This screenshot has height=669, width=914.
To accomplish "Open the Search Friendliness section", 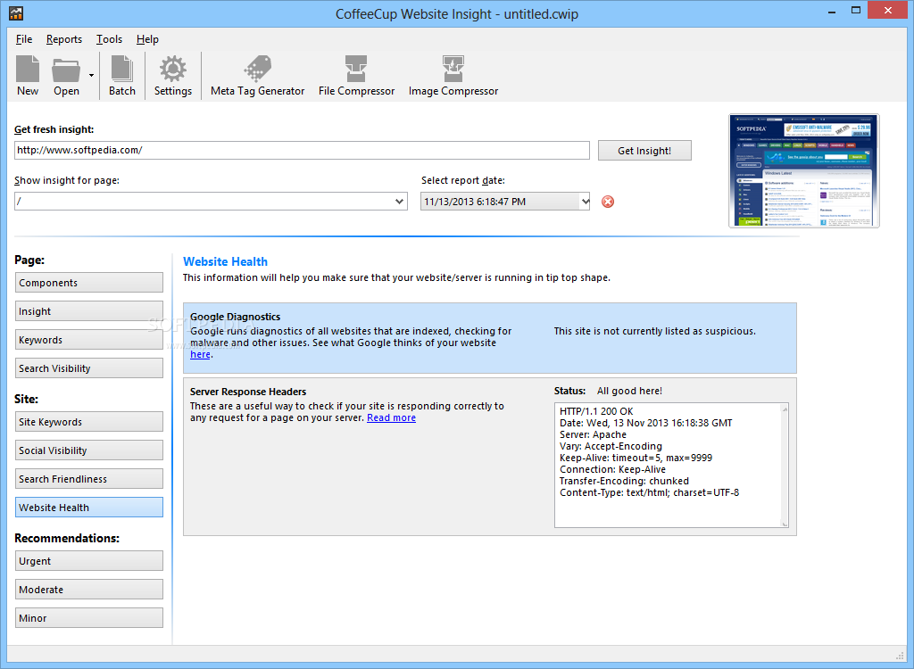I will click(89, 479).
